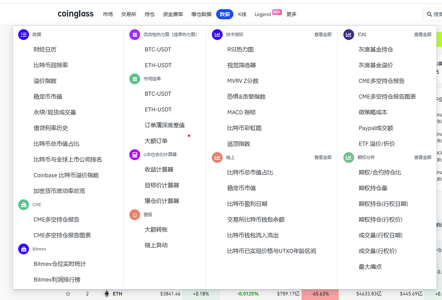
Task: Click the 流动性热力图 grid icon
Action: pos(135,35)
